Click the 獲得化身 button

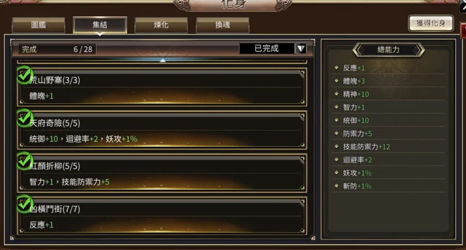pyautogui.click(x=431, y=23)
